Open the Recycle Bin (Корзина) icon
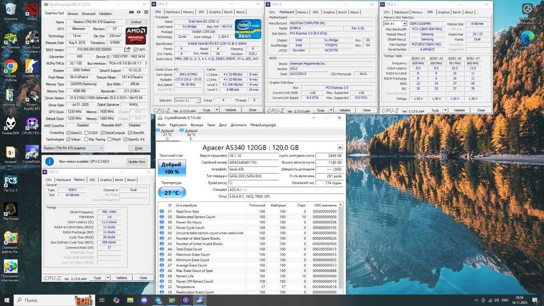Image resolution: width=544 pixels, height=306 pixels. pos(11,11)
